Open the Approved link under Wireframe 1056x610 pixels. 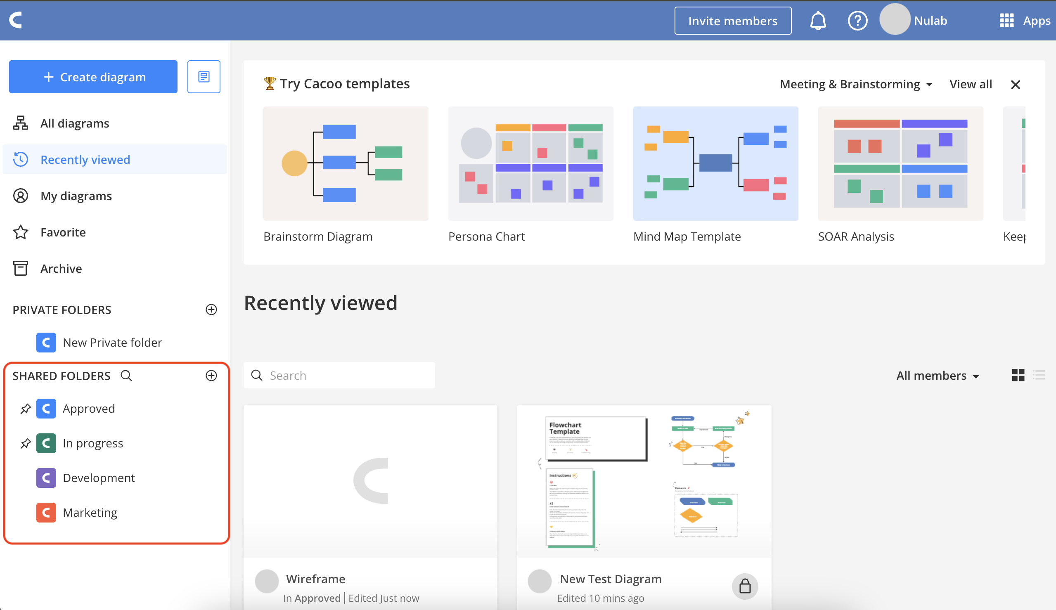click(x=317, y=598)
